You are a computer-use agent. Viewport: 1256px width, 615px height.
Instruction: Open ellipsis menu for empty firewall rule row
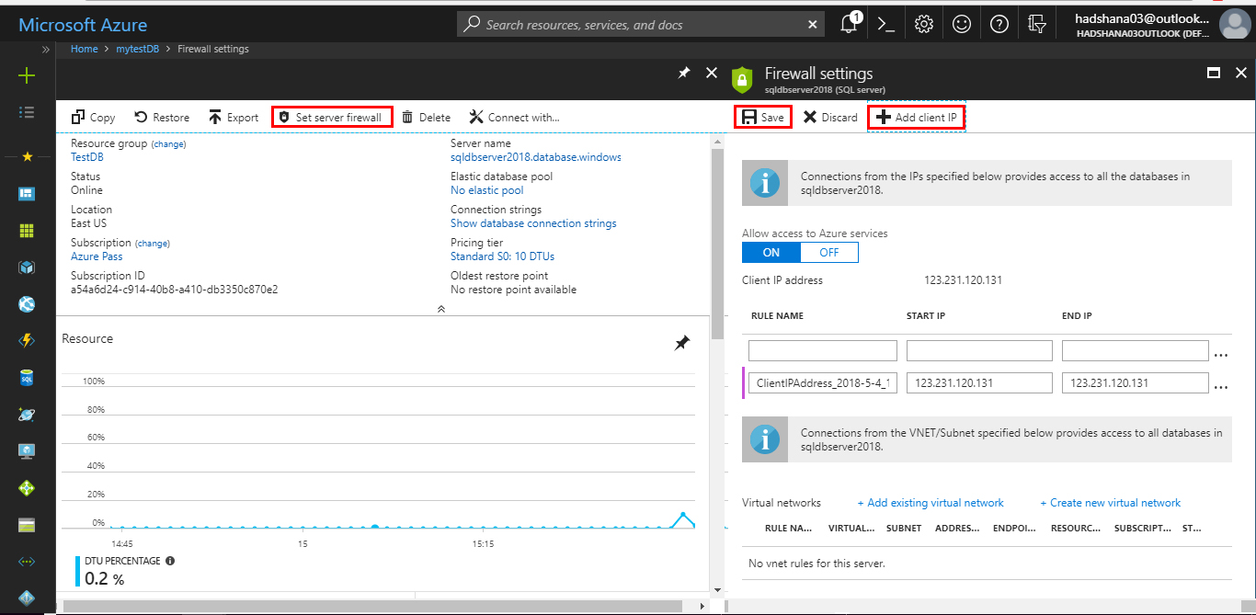point(1221,354)
